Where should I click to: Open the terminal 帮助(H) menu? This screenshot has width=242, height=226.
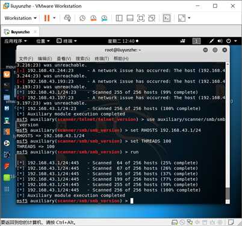tap(121, 59)
